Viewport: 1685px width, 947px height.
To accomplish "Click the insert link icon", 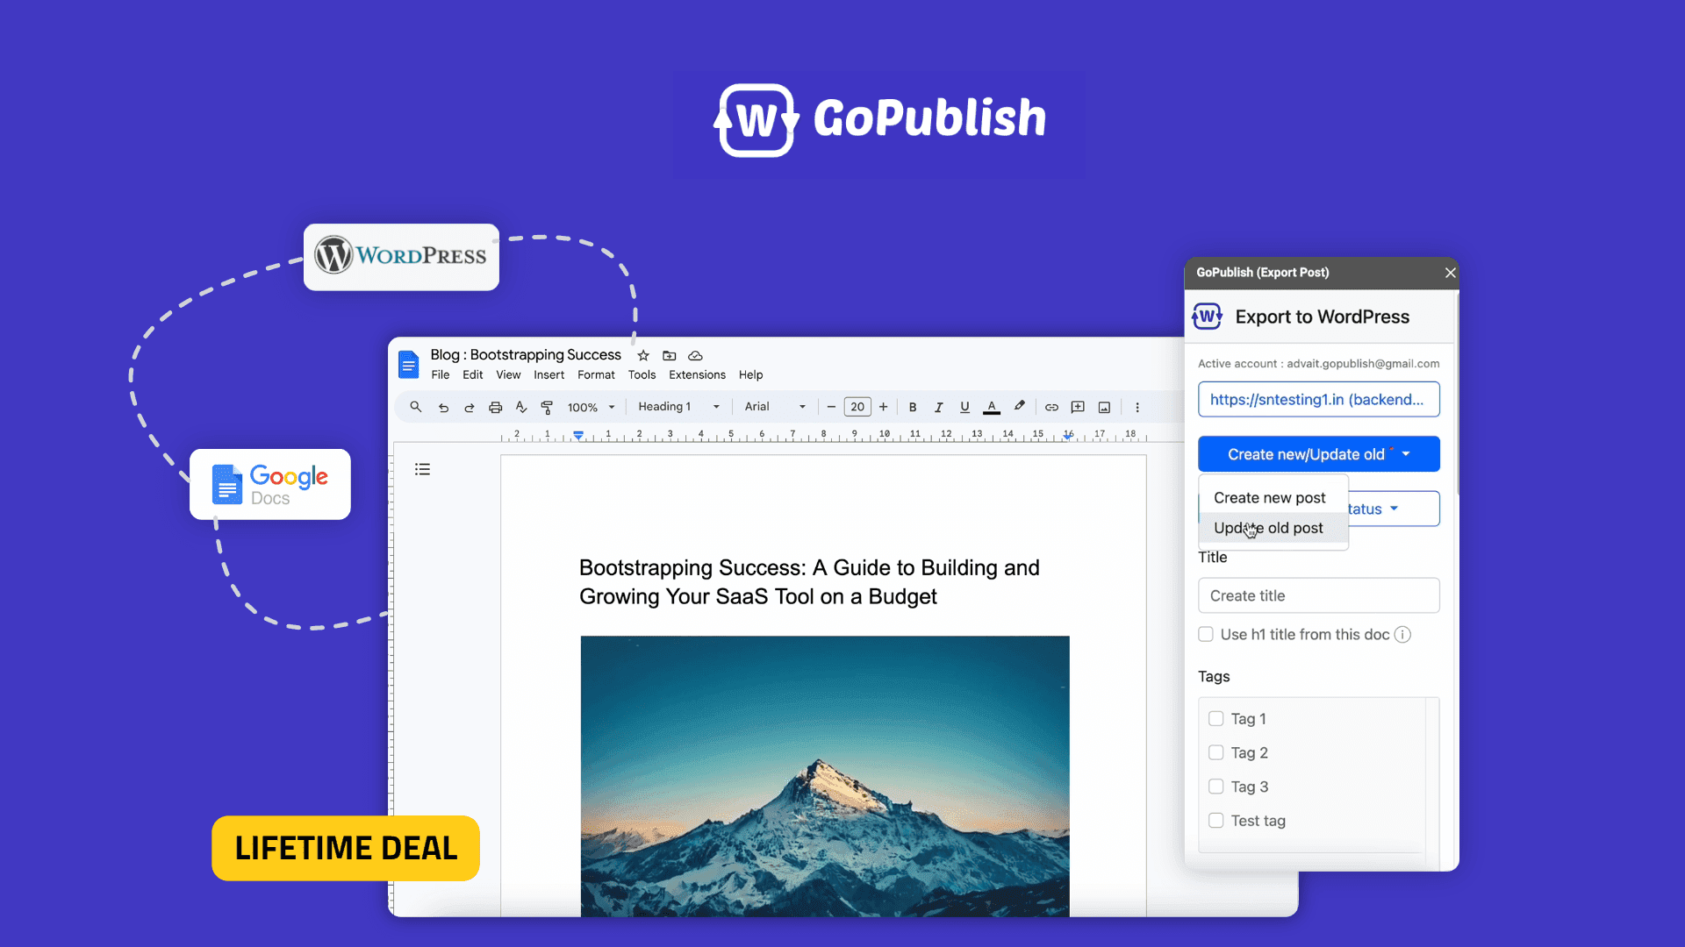I will [1051, 407].
